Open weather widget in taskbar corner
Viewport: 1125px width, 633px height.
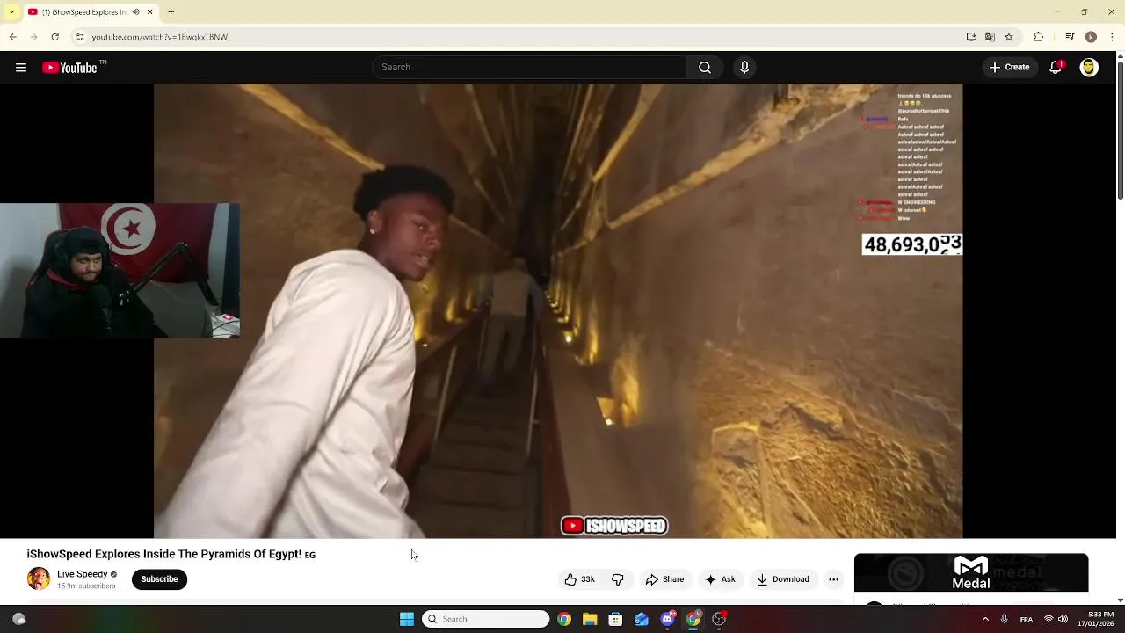coord(18,619)
